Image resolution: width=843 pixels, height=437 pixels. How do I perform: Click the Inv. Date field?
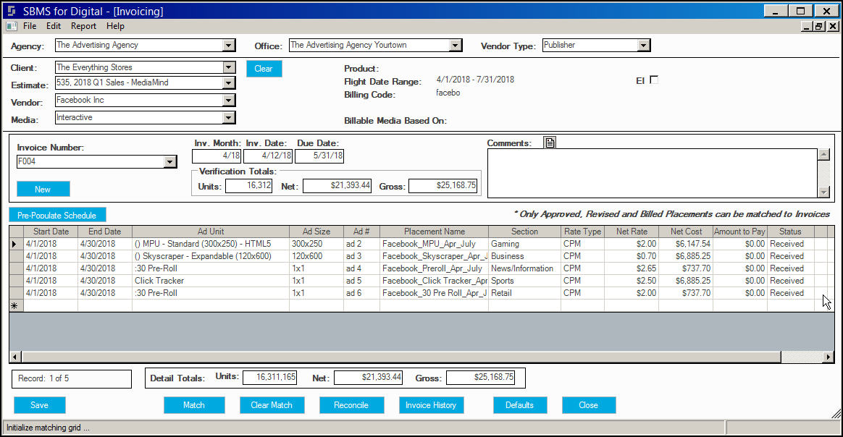268,156
